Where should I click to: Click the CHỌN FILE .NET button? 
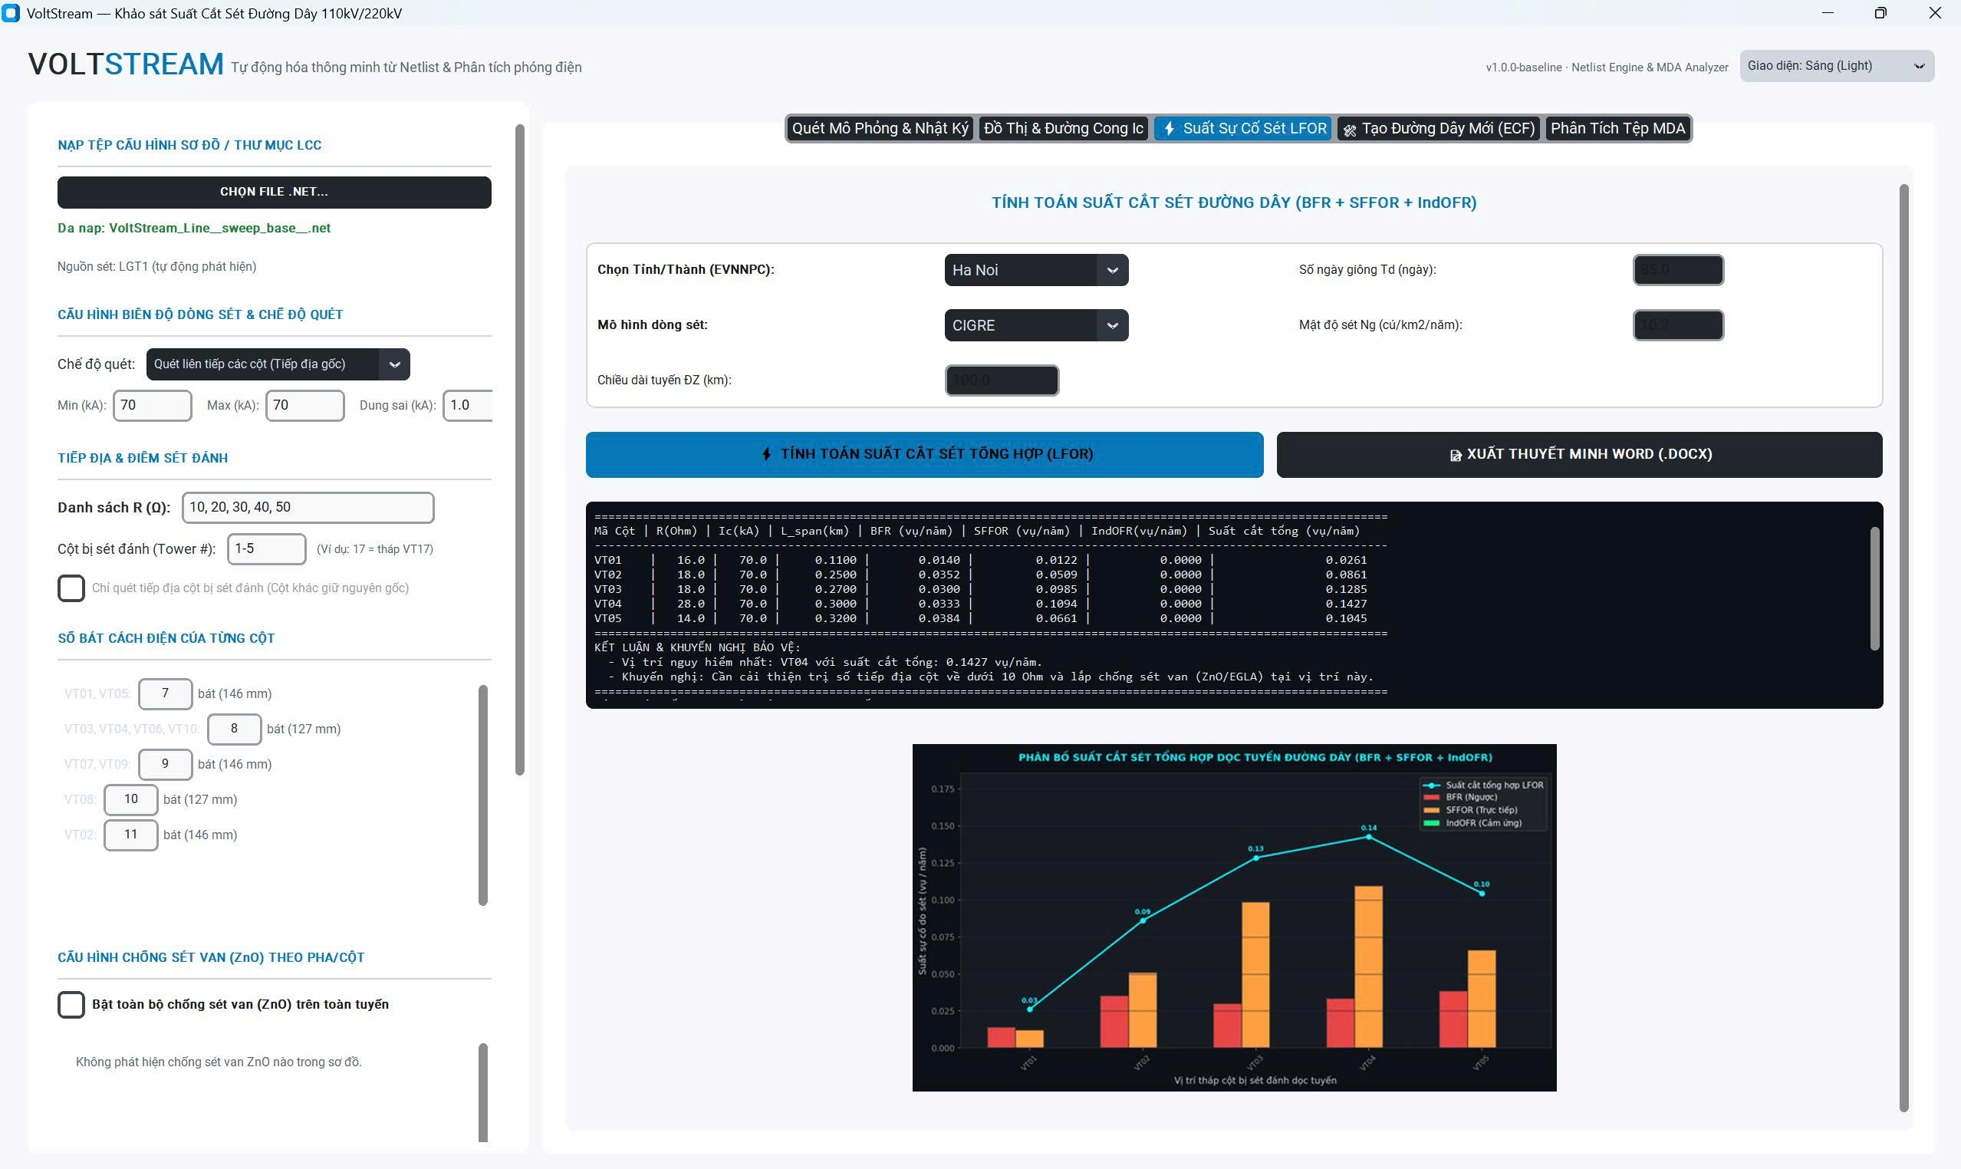click(274, 193)
